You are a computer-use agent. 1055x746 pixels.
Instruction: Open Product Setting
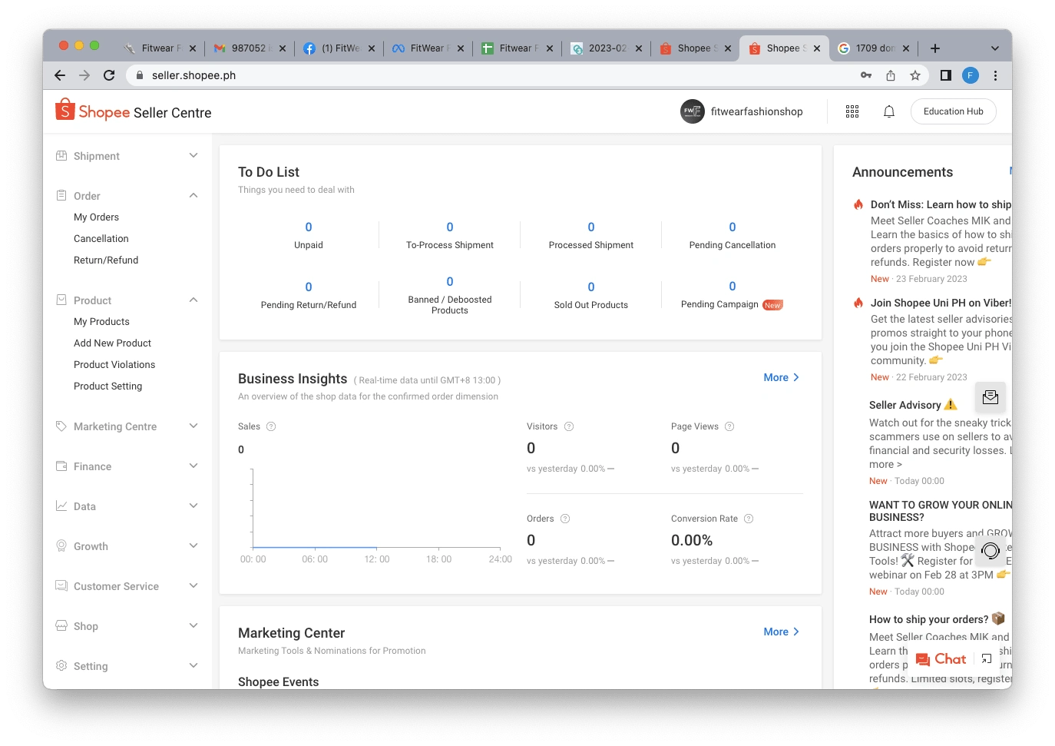click(108, 386)
